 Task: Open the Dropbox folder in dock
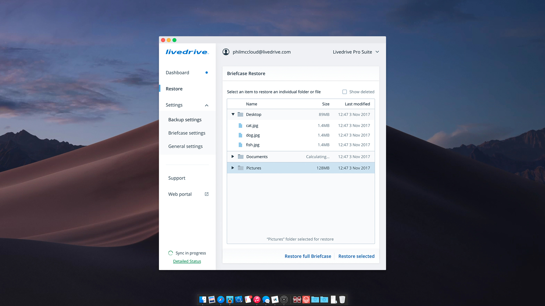click(315, 299)
